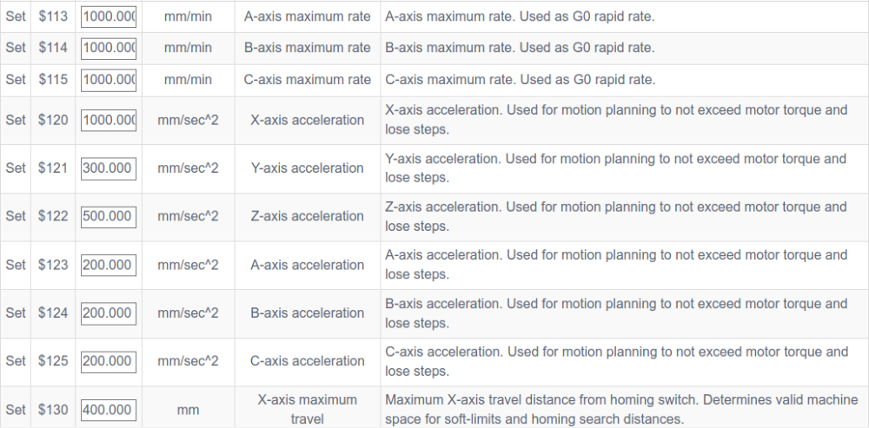Click the X-axis acceleration value field
This screenshot has width=869, height=428.
click(x=109, y=120)
